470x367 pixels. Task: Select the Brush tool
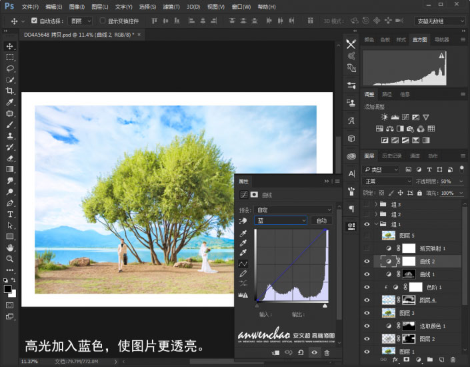click(x=9, y=125)
